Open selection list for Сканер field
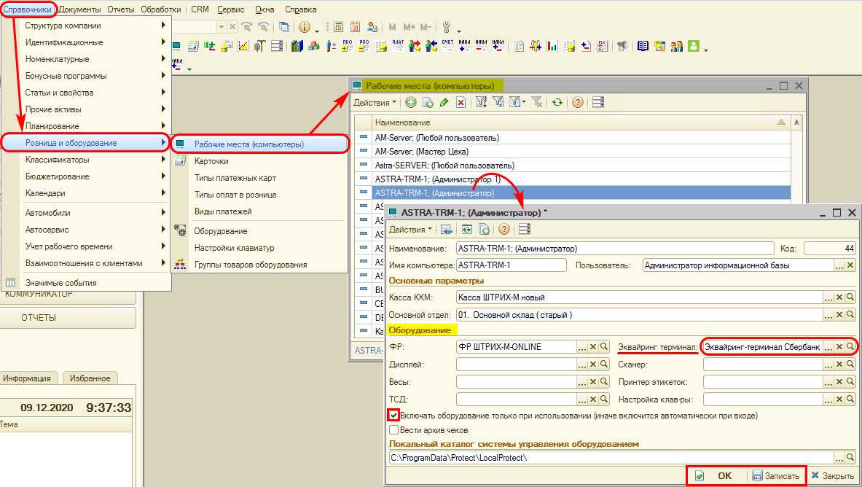 [828, 365]
